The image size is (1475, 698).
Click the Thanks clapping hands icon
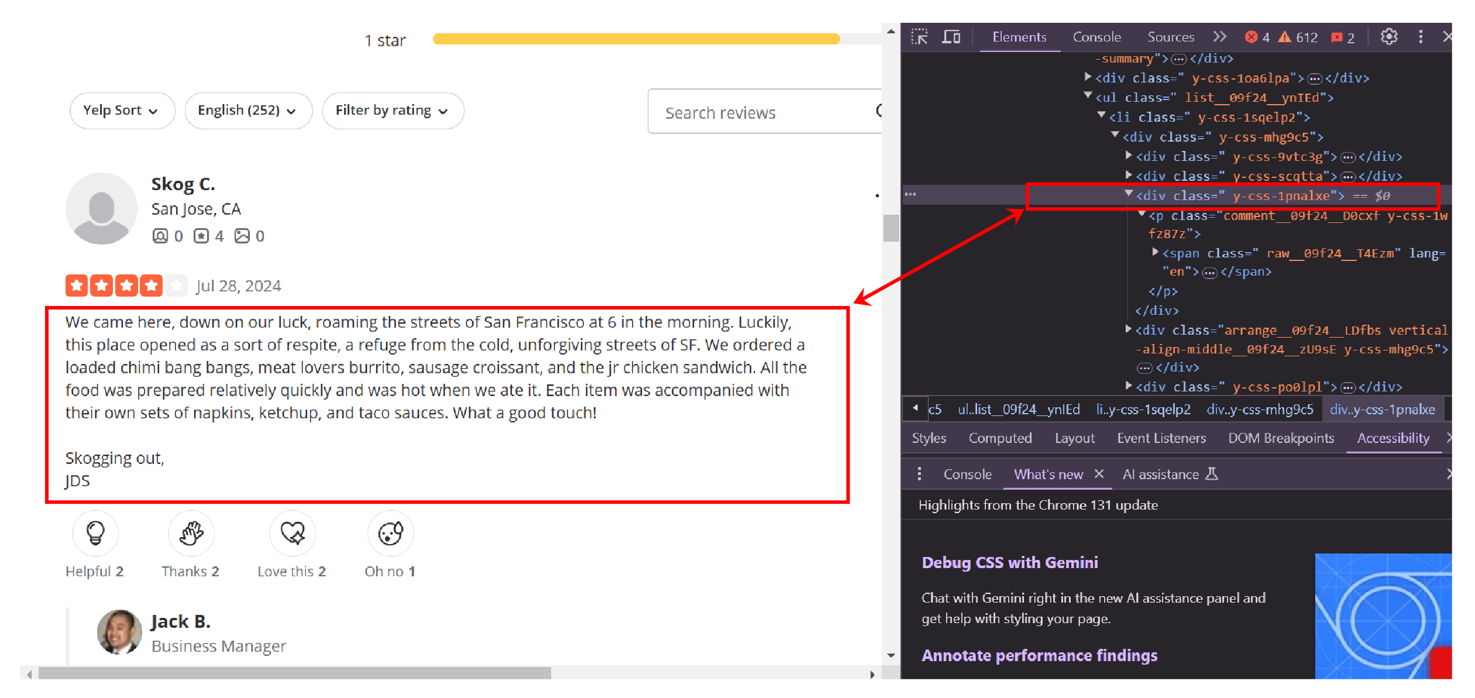(191, 533)
